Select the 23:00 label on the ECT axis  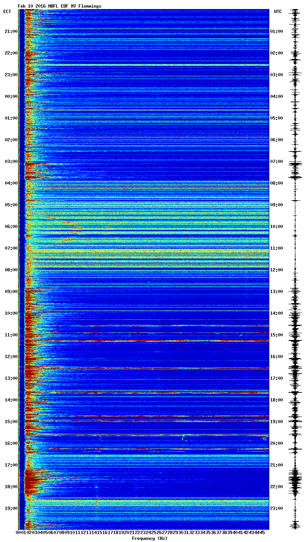click(x=11, y=75)
